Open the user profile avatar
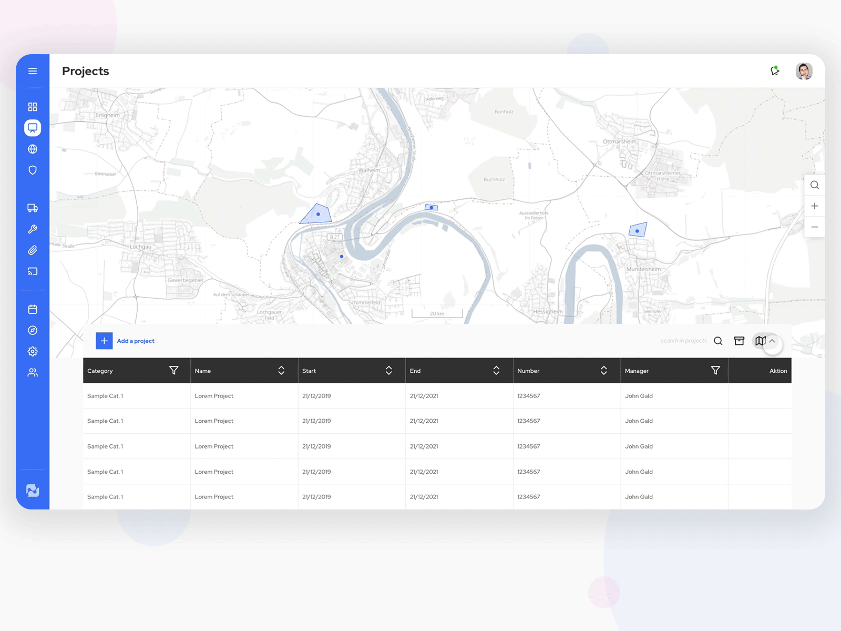Viewport: 841px width, 631px height. coord(804,71)
